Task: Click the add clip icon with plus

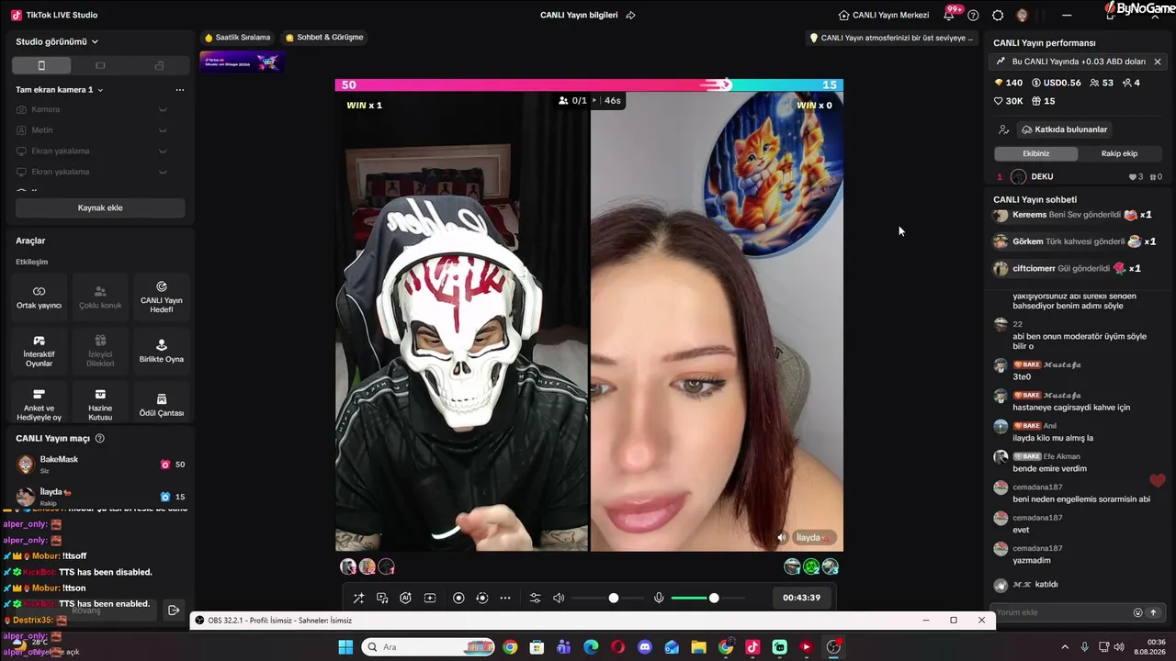Action: pos(429,598)
